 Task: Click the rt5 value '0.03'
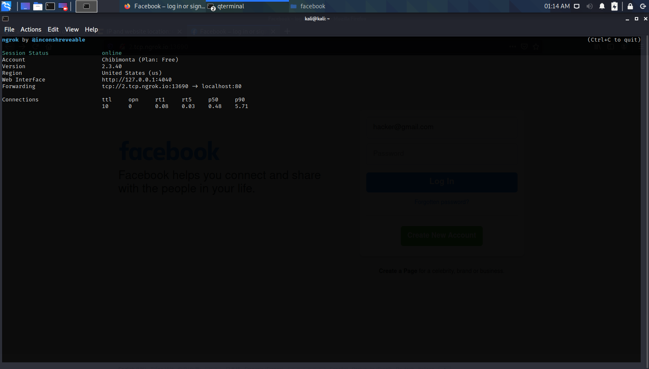pyautogui.click(x=188, y=106)
